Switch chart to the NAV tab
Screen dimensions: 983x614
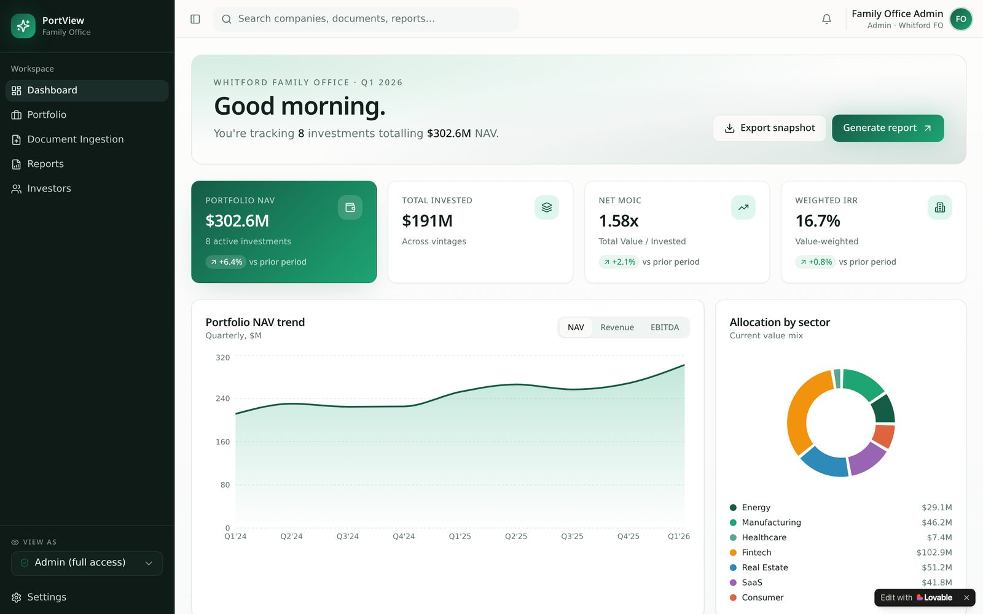[576, 327]
